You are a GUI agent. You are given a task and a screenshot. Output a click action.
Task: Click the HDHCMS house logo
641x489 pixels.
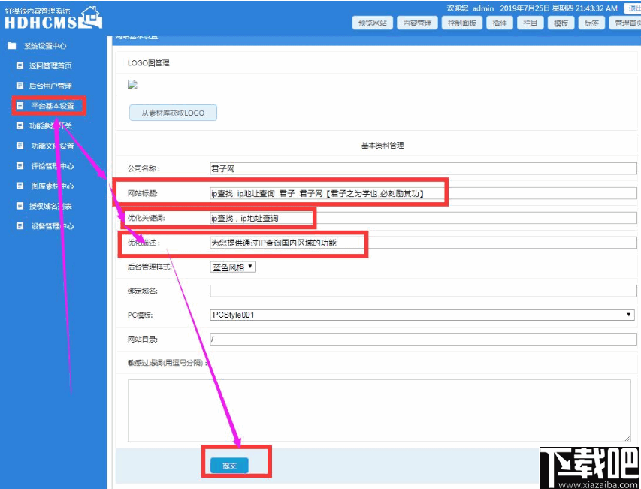coord(89,17)
